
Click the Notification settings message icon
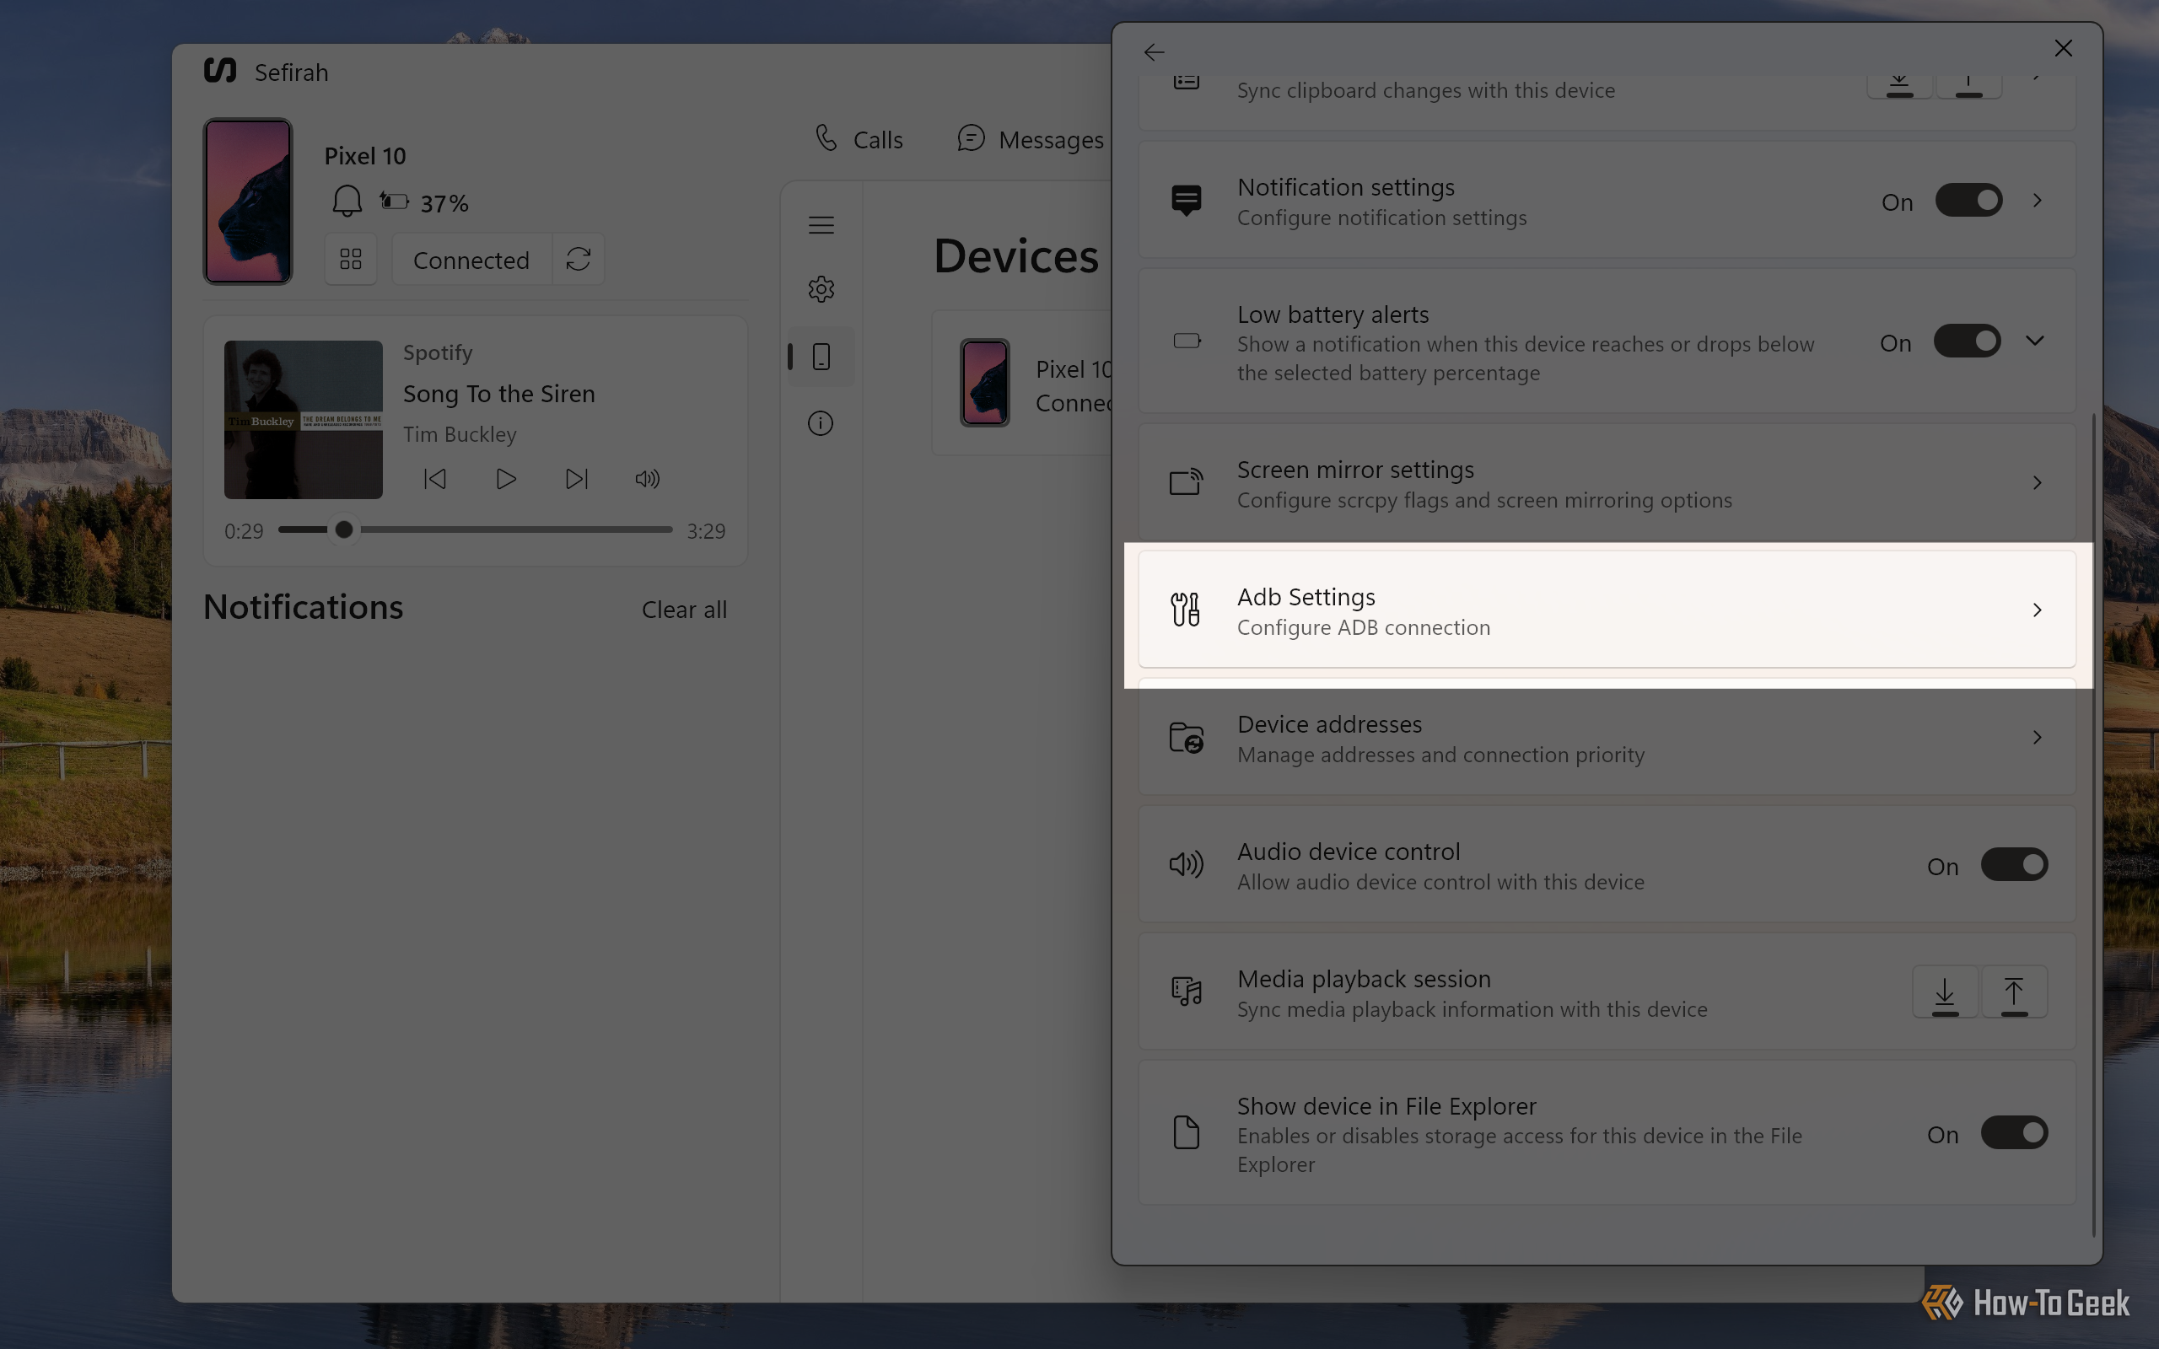(1186, 201)
